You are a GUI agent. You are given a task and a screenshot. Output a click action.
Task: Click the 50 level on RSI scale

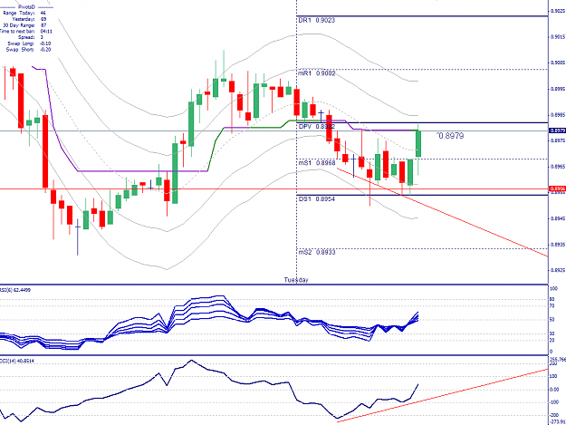pos(552,320)
